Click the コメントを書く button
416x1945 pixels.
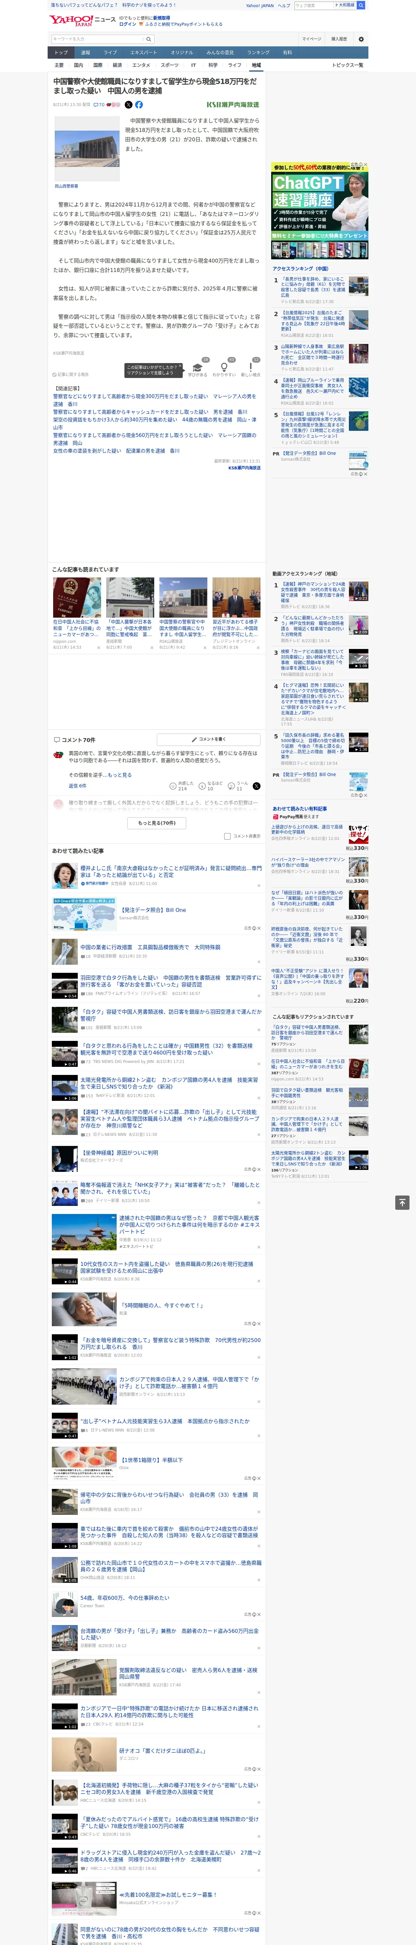(x=208, y=739)
